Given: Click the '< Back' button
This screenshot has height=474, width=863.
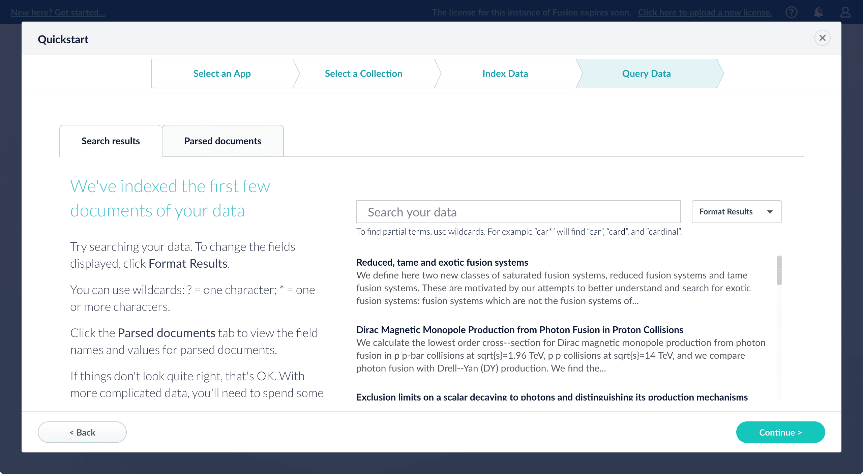Looking at the screenshot, I should click(x=82, y=432).
